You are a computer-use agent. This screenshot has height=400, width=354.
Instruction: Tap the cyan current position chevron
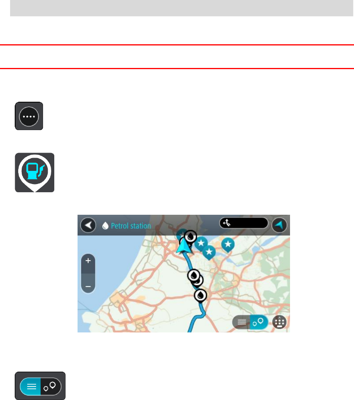point(184,246)
